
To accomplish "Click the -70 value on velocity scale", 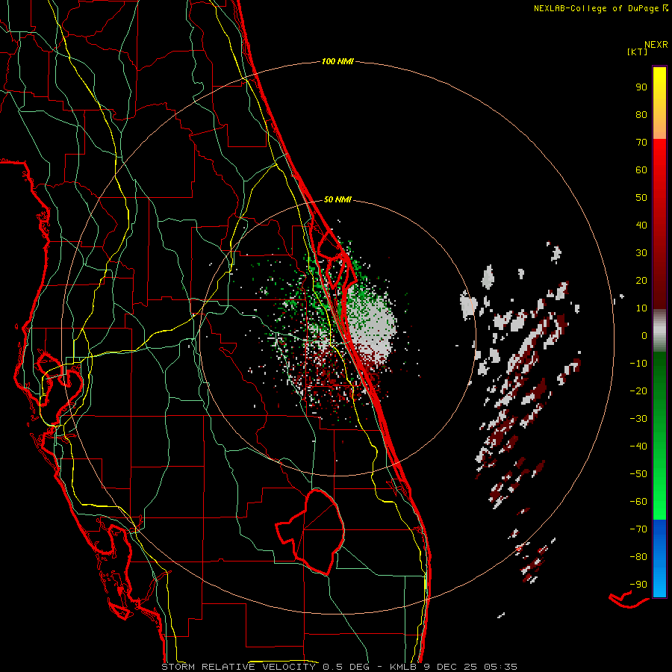I will (638, 529).
